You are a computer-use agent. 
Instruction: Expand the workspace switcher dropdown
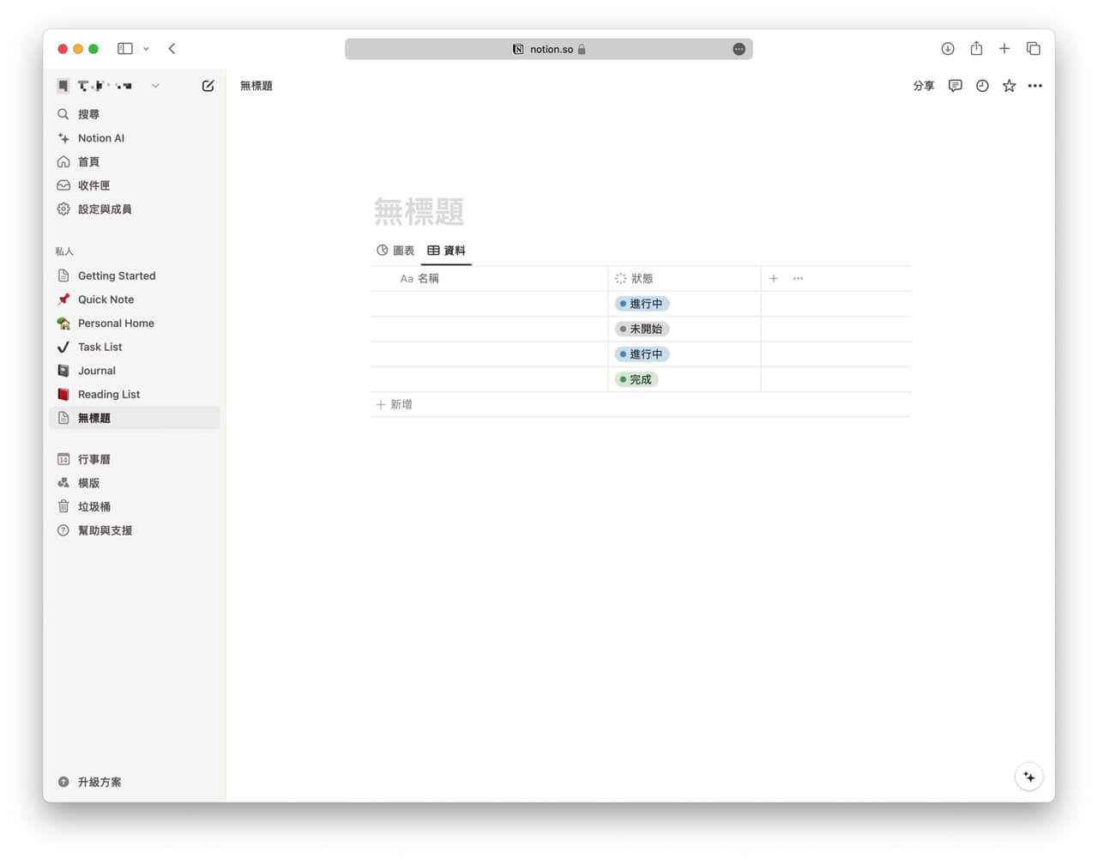click(155, 86)
